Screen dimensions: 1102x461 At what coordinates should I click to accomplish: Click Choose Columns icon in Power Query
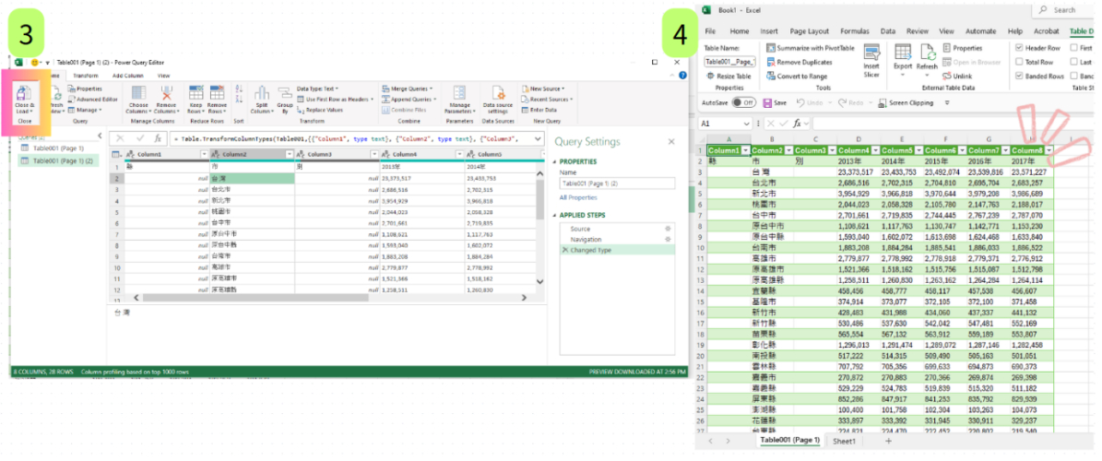point(137,99)
